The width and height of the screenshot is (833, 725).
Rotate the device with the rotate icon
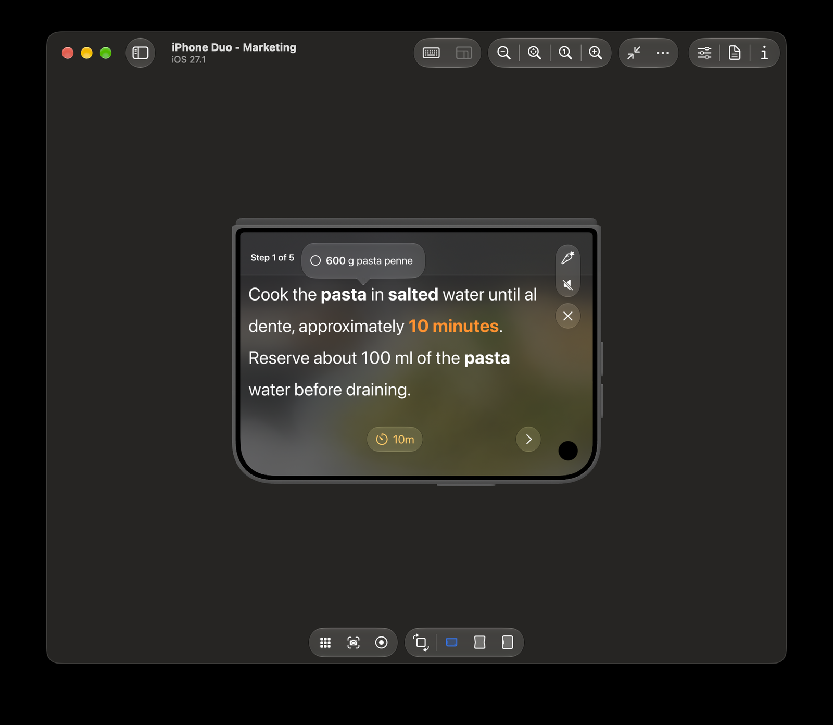421,643
